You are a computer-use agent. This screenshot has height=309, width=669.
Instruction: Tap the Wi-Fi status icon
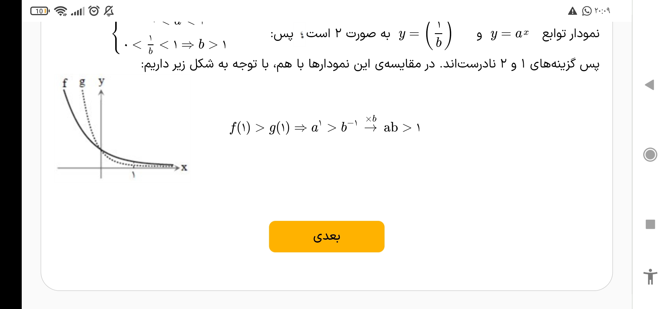point(61,11)
